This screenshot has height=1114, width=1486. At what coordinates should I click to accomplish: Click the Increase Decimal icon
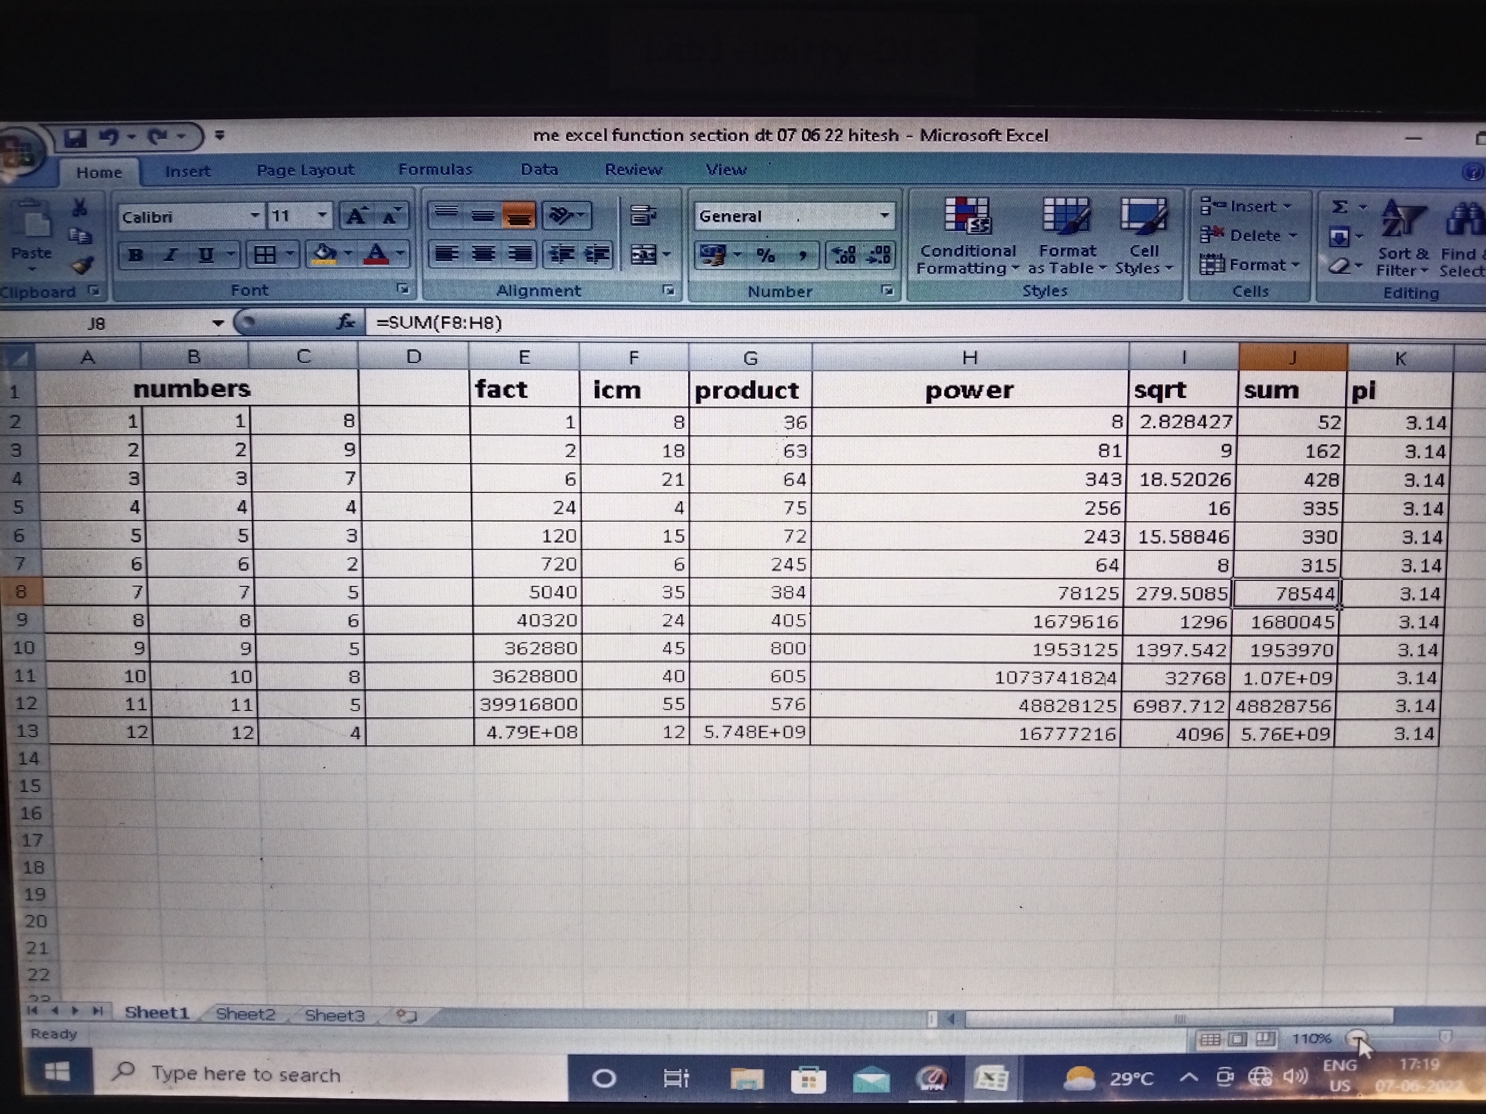pyautogui.click(x=844, y=255)
